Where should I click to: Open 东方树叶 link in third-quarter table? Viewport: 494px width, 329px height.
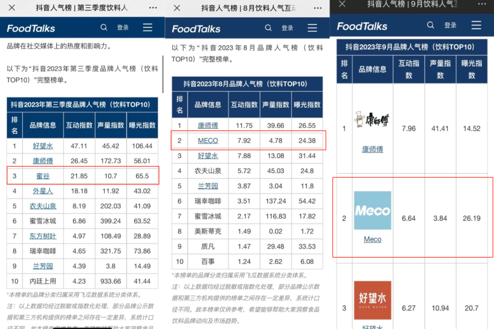point(43,236)
